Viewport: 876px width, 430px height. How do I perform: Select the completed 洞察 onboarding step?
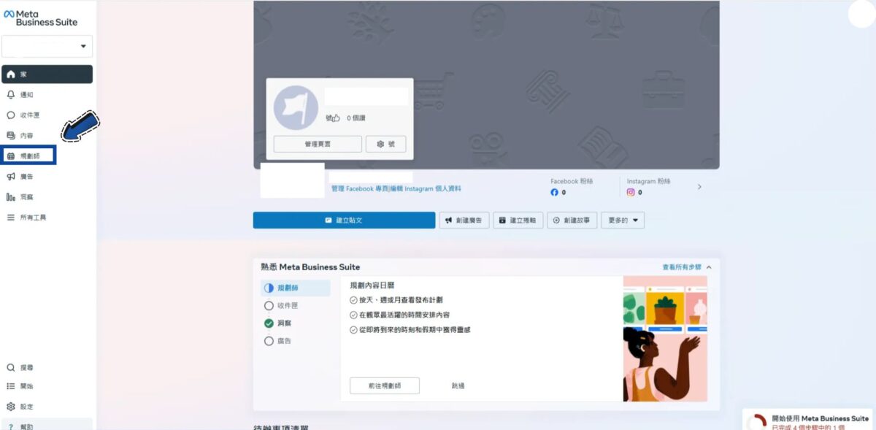pyautogui.click(x=296, y=323)
